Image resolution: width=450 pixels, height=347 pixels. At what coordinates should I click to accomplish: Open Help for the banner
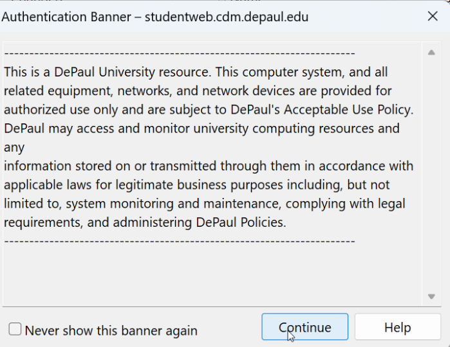coord(397,327)
